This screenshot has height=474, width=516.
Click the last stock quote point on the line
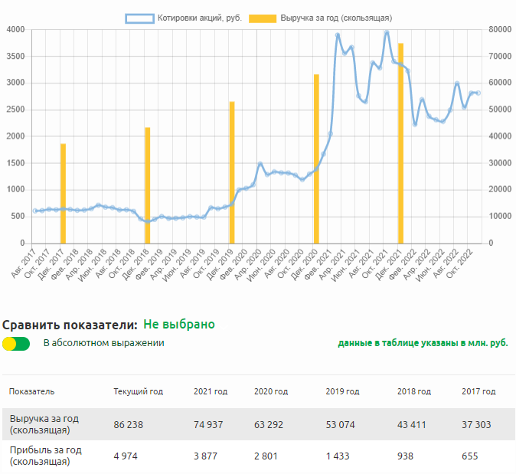point(478,93)
